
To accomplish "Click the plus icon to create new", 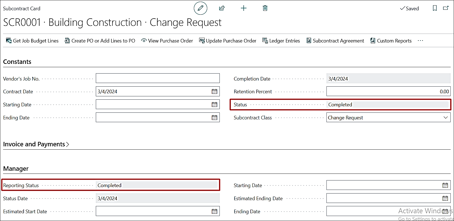I will 243,8.
